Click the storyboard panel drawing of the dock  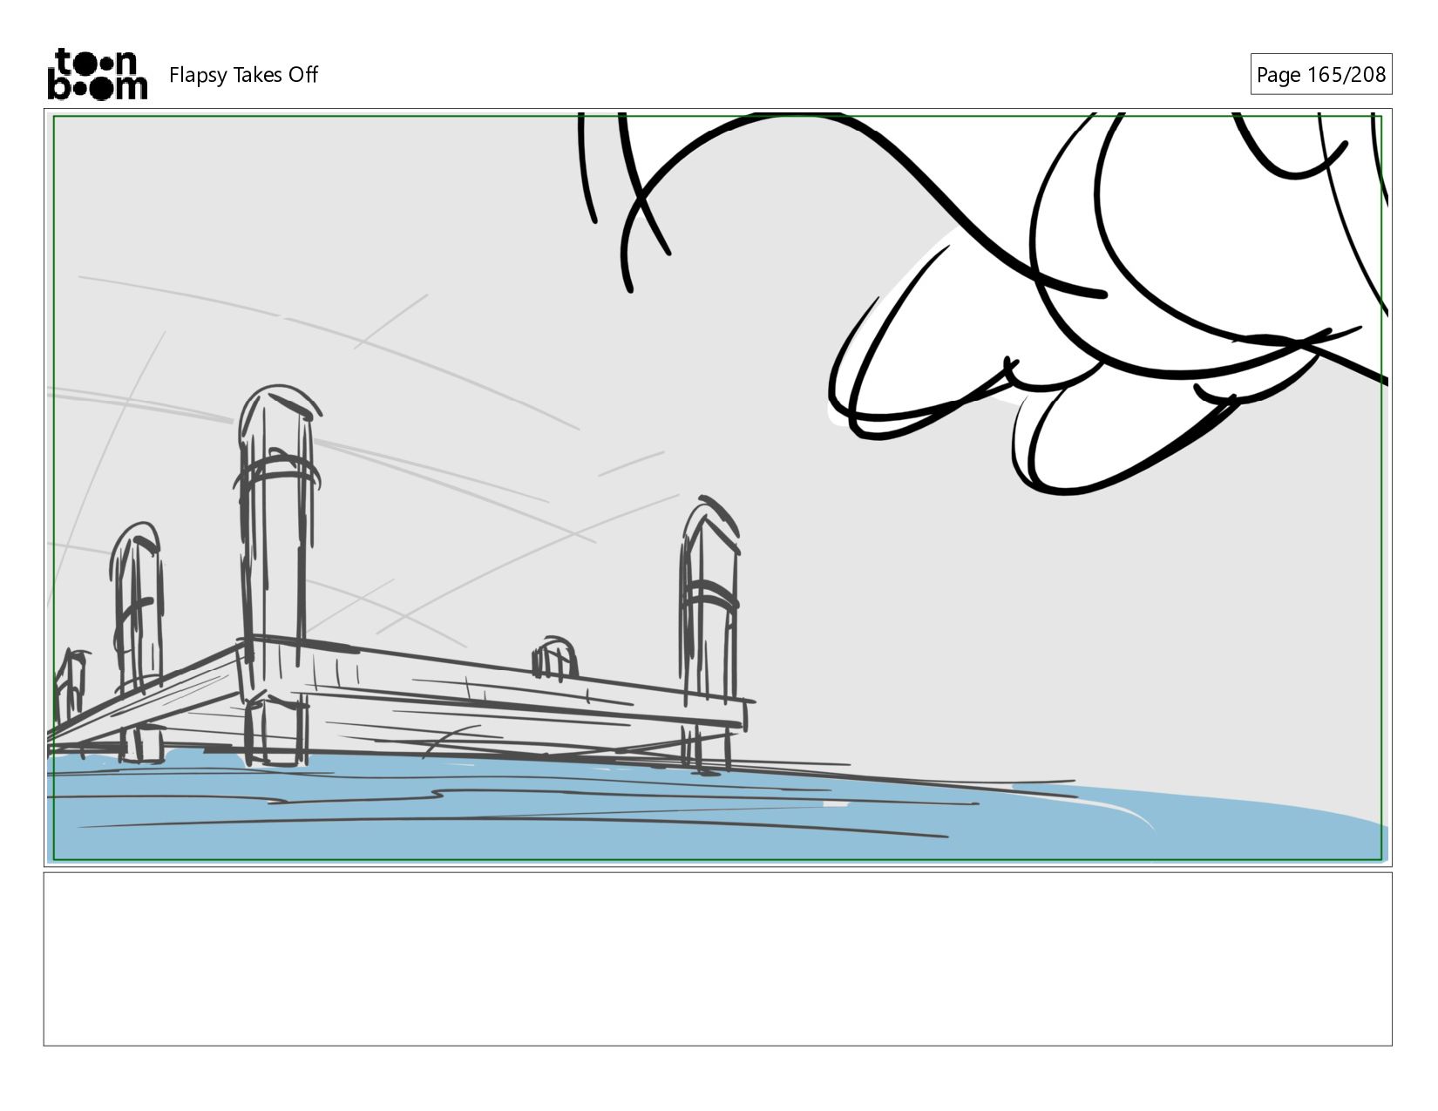click(717, 488)
